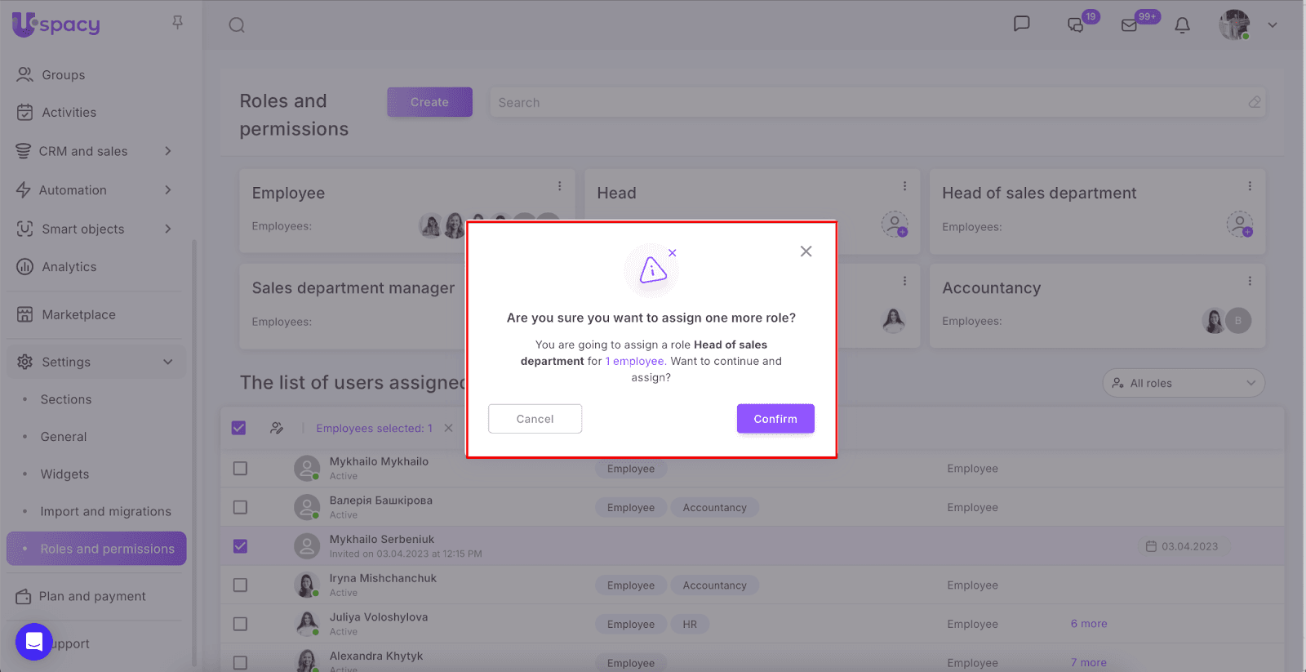Uncheck Mykhailo Serbeniuk's checkbox

tap(240, 546)
